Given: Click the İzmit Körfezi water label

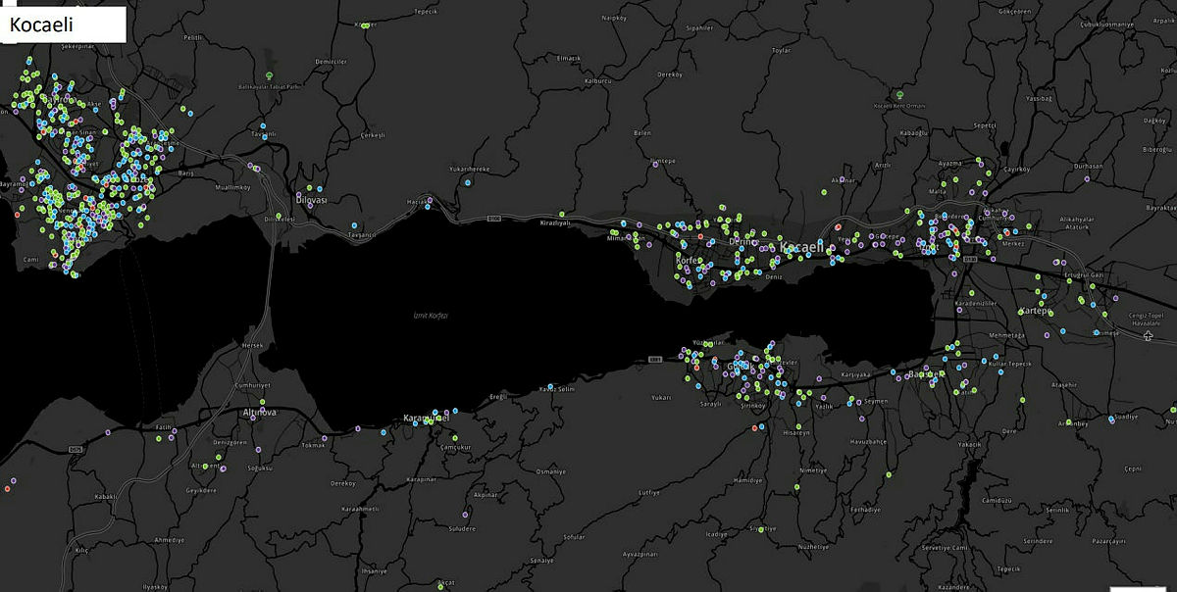Looking at the screenshot, I should [431, 315].
